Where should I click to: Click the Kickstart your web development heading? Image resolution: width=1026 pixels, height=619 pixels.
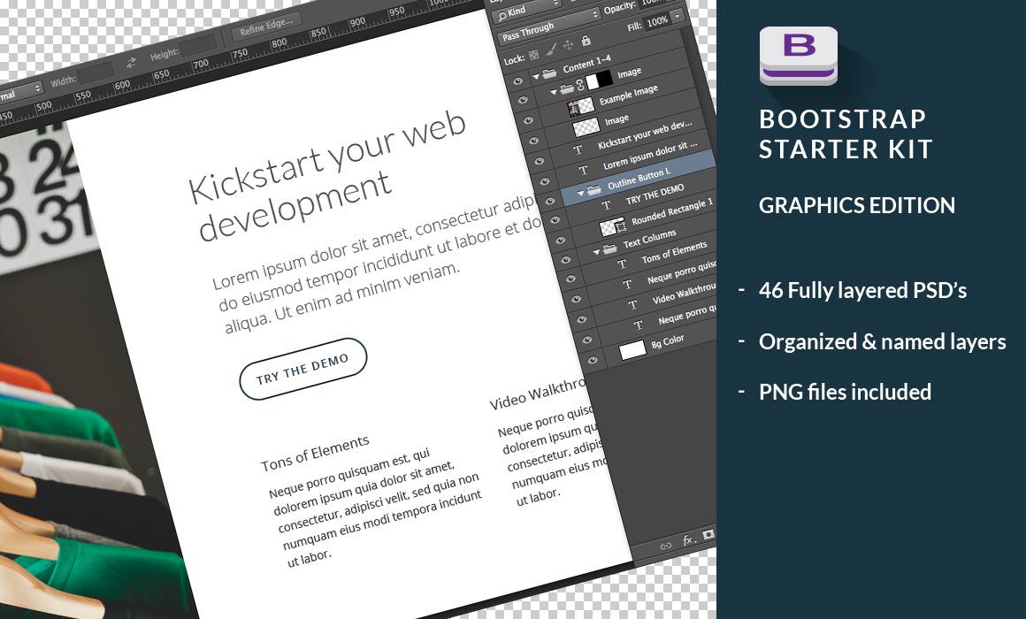coord(327,178)
